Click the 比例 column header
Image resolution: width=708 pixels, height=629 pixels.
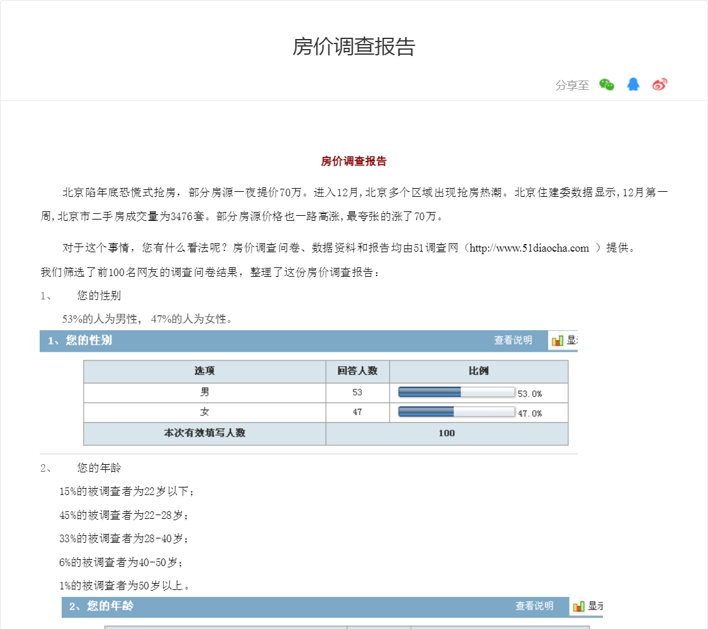click(x=479, y=371)
